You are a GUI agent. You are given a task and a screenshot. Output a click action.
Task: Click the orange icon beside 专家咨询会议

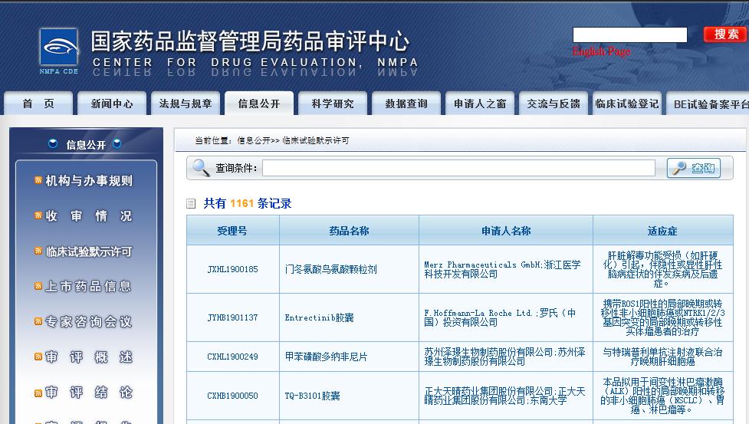(38, 321)
